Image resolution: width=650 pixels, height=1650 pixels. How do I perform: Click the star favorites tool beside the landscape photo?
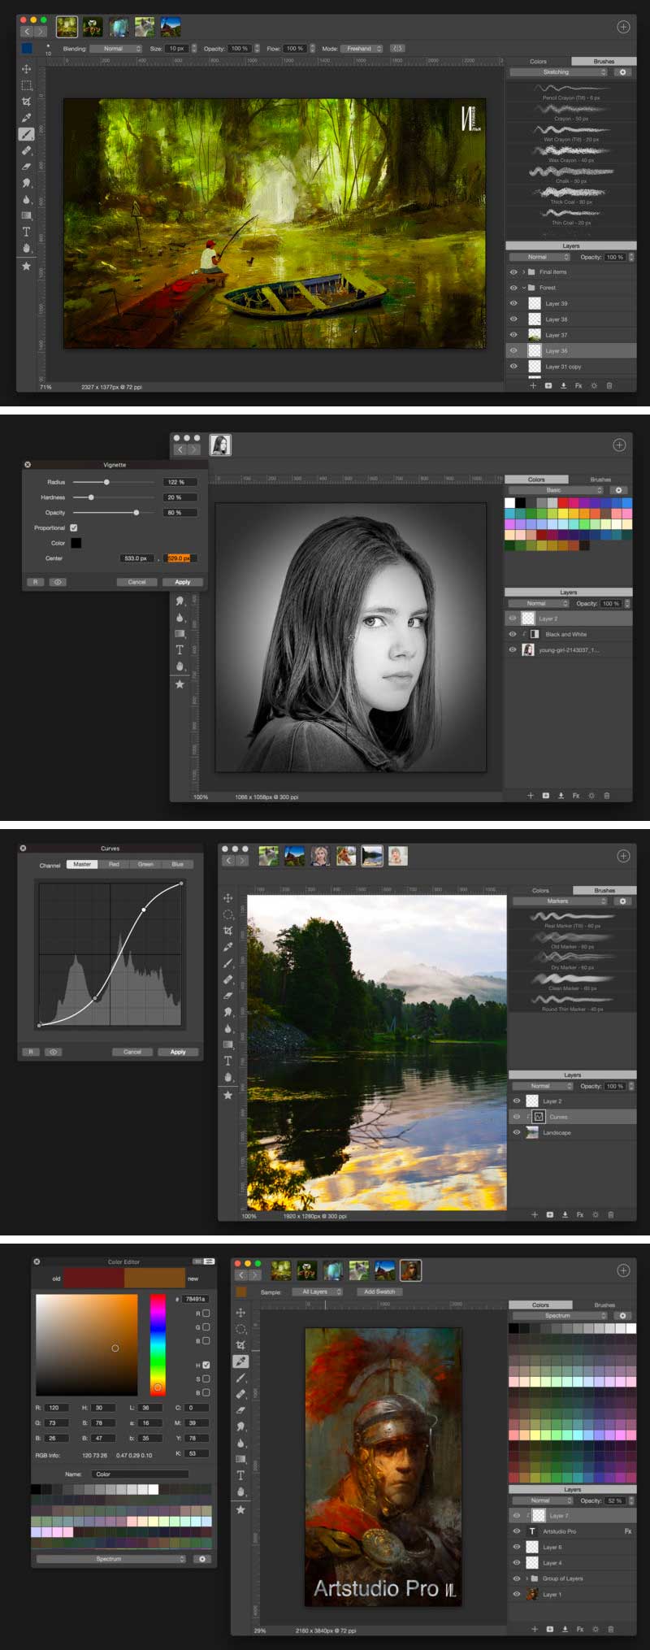(x=228, y=1095)
